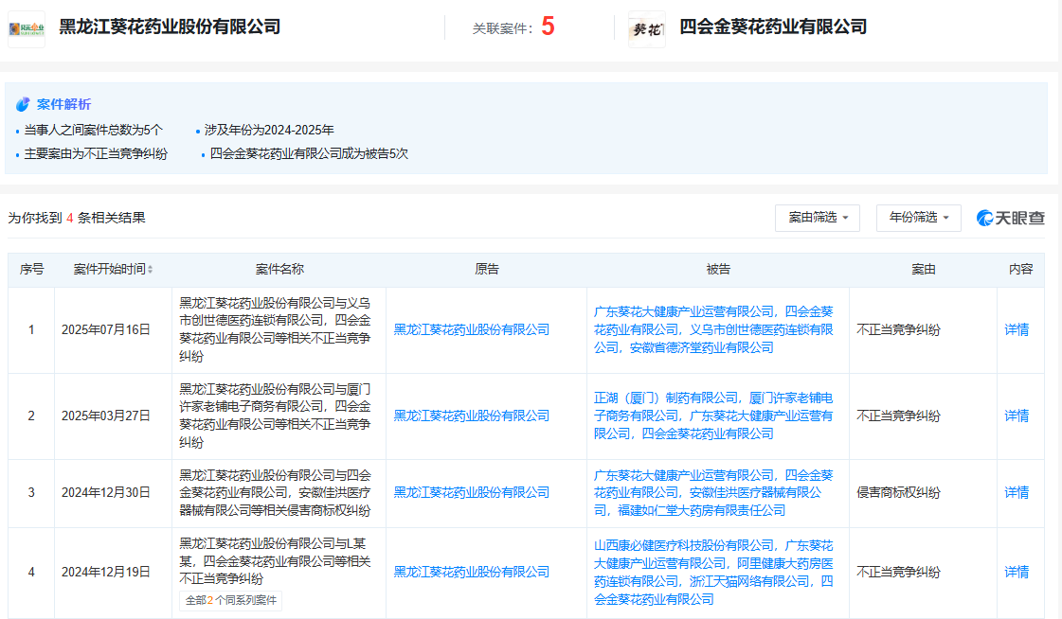Open the 年份筛选 dropdown
This screenshot has height=619, width=1062.
[918, 218]
